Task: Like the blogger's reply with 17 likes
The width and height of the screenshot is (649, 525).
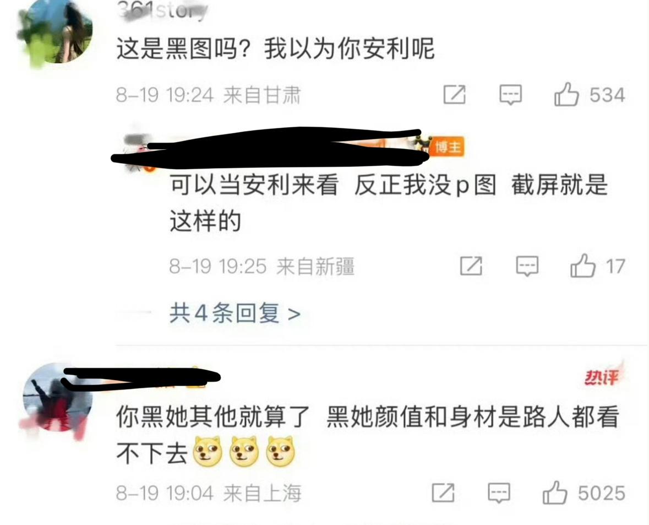Action: (x=583, y=266)
